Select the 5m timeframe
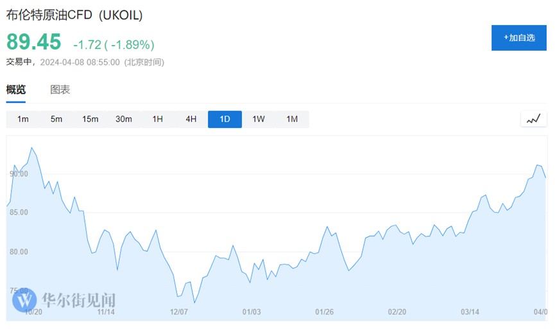Screen dimensions: 555x329 (56, 119)
